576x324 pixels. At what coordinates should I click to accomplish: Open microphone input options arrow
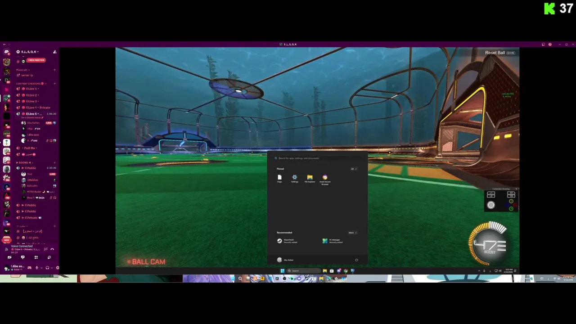pos(41,268)
